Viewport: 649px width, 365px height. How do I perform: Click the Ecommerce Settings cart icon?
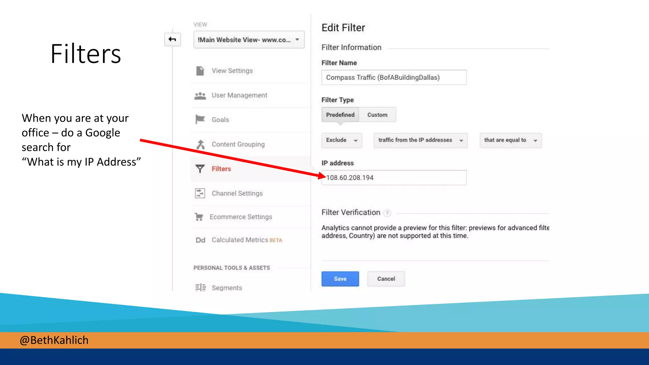click(199, 217)
